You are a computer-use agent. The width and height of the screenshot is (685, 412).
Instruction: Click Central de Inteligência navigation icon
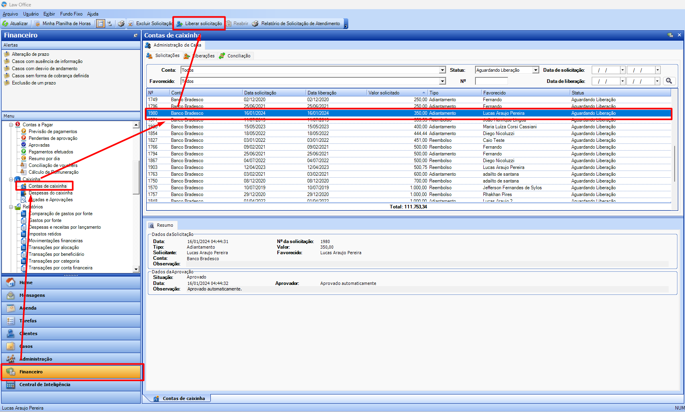point(11,385)
